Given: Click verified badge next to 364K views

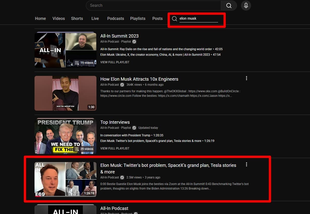Looking at the screenshot, I should pos(122,85).
